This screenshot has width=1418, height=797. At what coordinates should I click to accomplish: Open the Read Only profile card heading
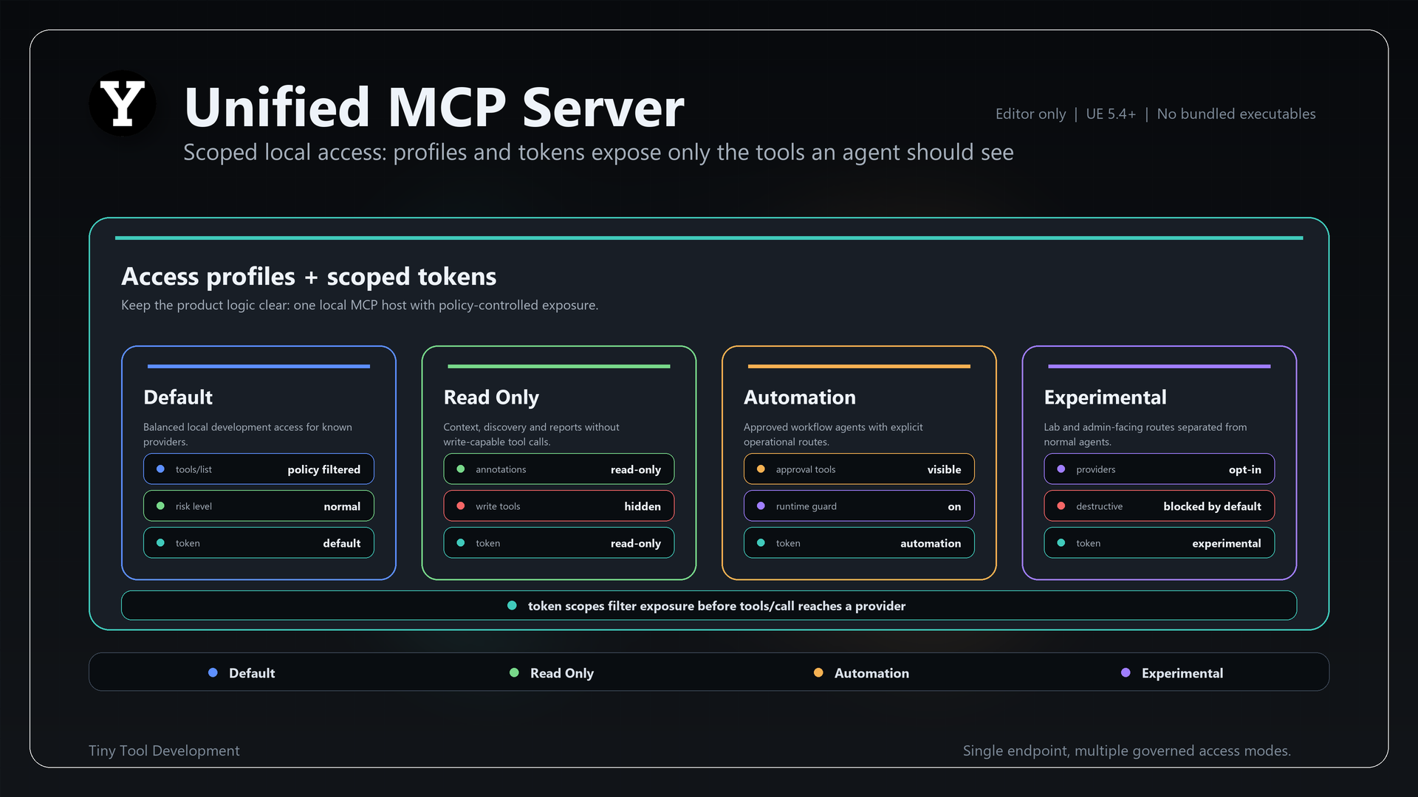[x=491, y=397]
